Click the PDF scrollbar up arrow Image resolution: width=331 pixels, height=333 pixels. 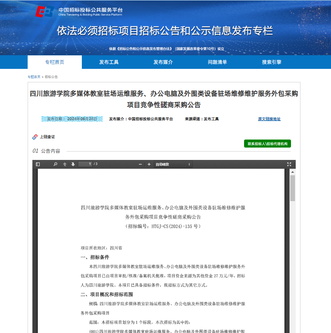coord(292,172)
